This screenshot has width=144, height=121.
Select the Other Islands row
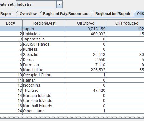coord(72,111)
